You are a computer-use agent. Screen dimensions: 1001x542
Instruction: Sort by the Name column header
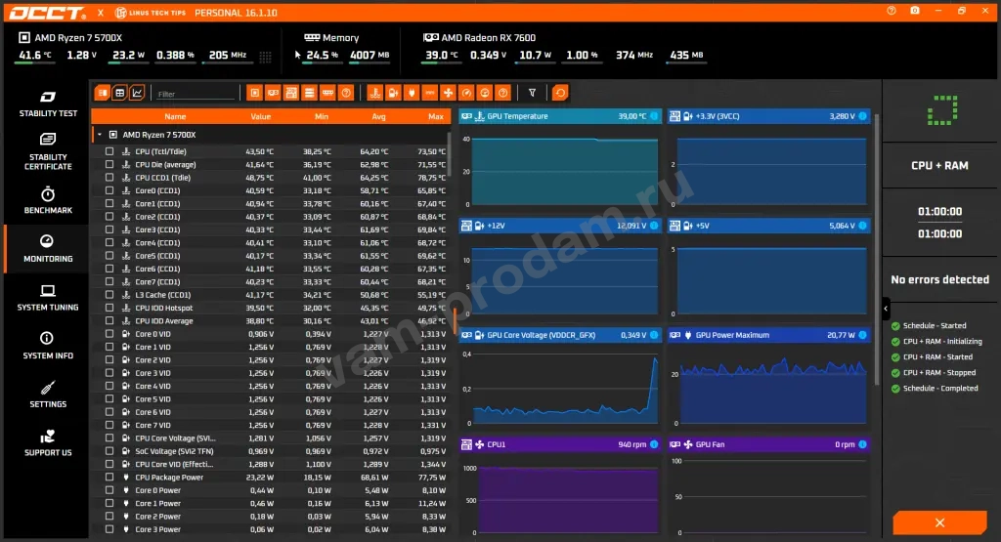(175, 116)
